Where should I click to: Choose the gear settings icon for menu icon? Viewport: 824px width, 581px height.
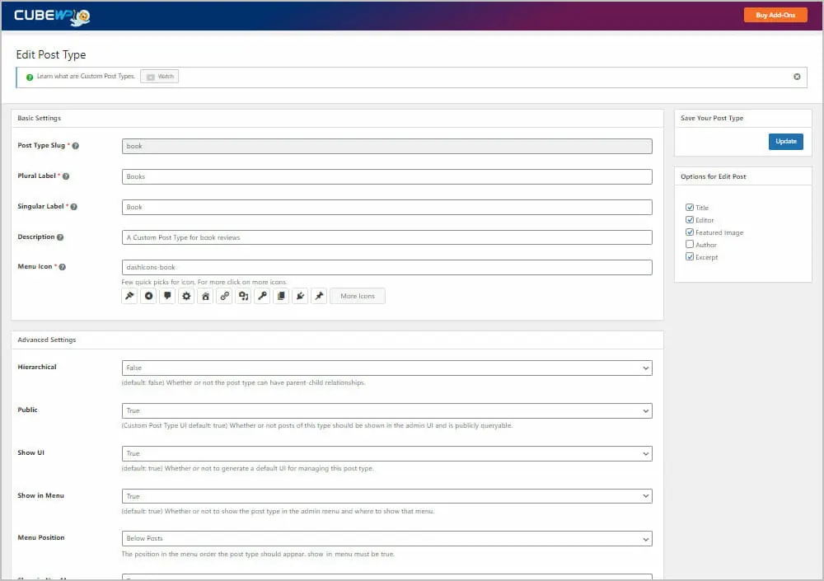click(x=186, y=295)
